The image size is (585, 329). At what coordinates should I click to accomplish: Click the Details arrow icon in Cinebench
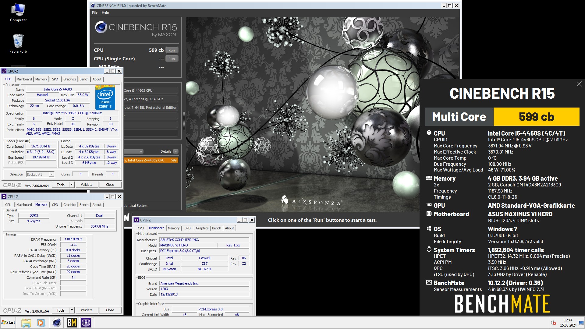coord(176,151)
